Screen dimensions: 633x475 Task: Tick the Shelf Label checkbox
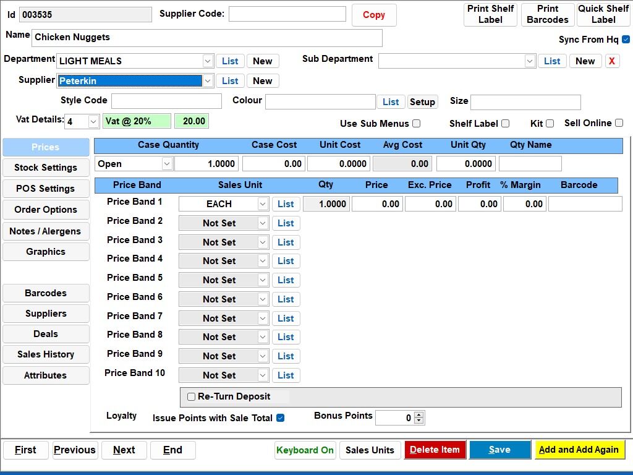coord(505,123)
